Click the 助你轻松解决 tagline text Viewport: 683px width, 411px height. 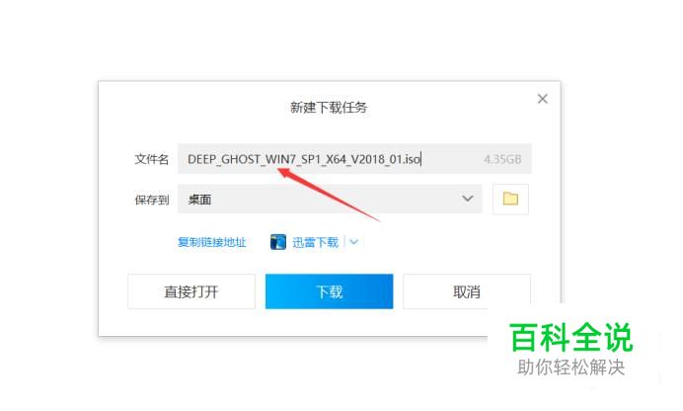[x=571, y=367]
